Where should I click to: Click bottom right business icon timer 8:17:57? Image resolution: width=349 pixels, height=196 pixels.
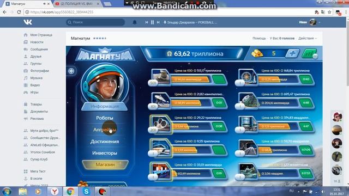coord(248,171)
